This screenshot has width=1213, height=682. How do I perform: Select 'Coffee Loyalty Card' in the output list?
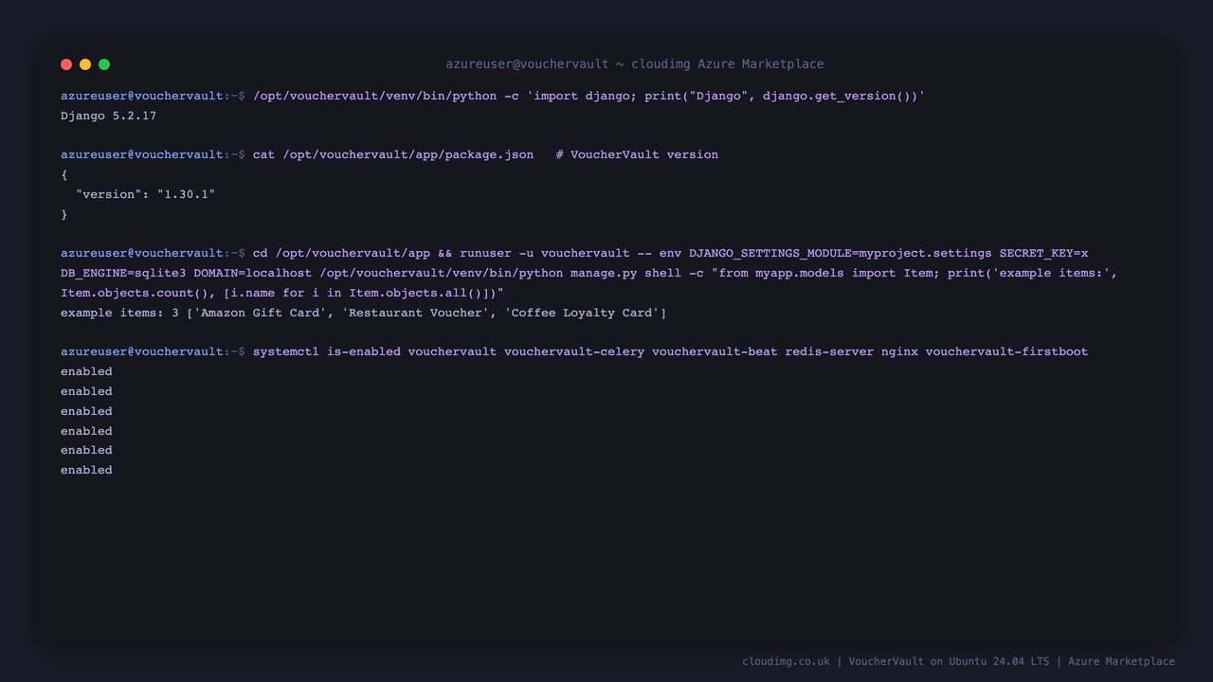[582, 313]
